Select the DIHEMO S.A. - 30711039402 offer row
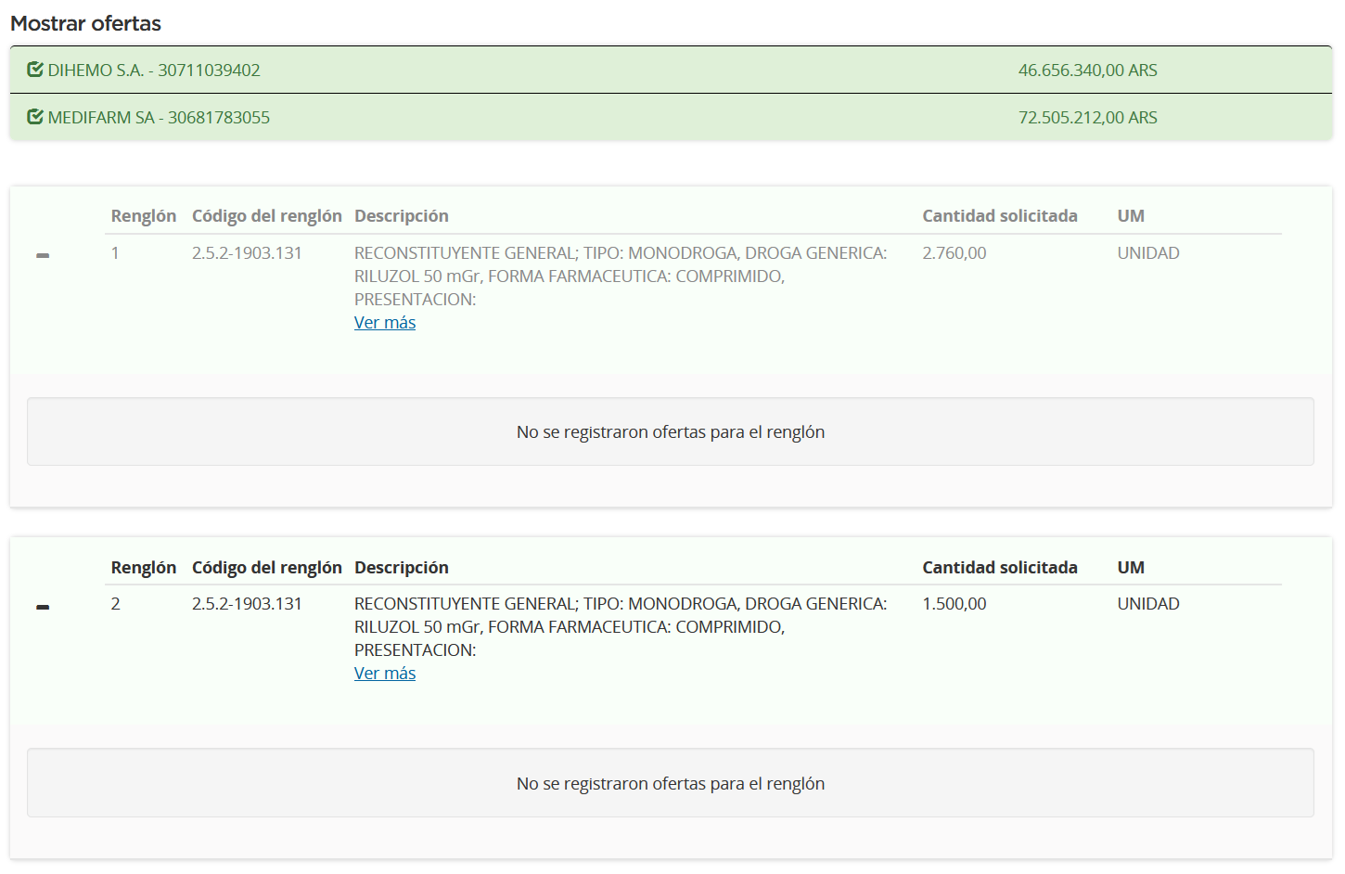The image size is (1345, 874). point(671,70)
